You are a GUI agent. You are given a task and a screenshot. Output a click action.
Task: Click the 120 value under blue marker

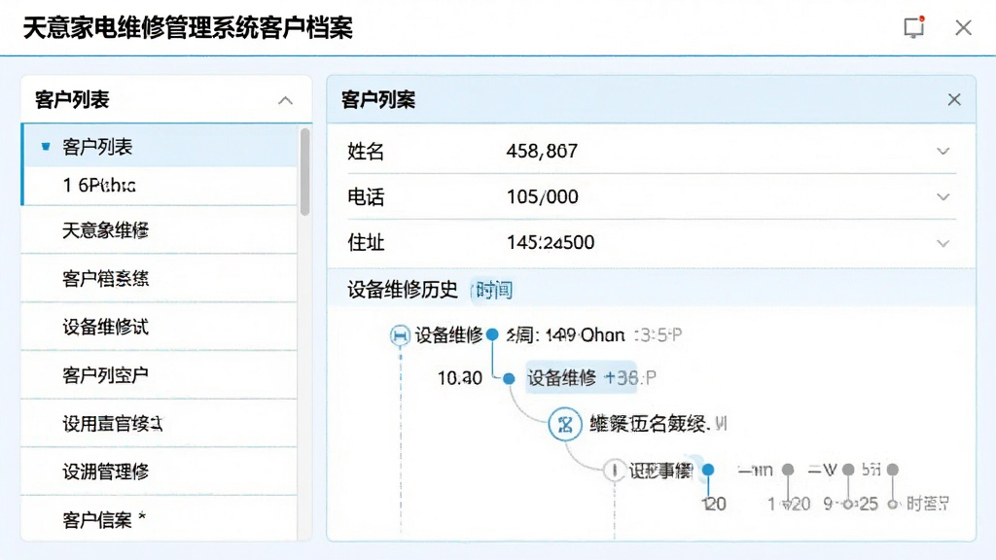[x=714, y=505]
